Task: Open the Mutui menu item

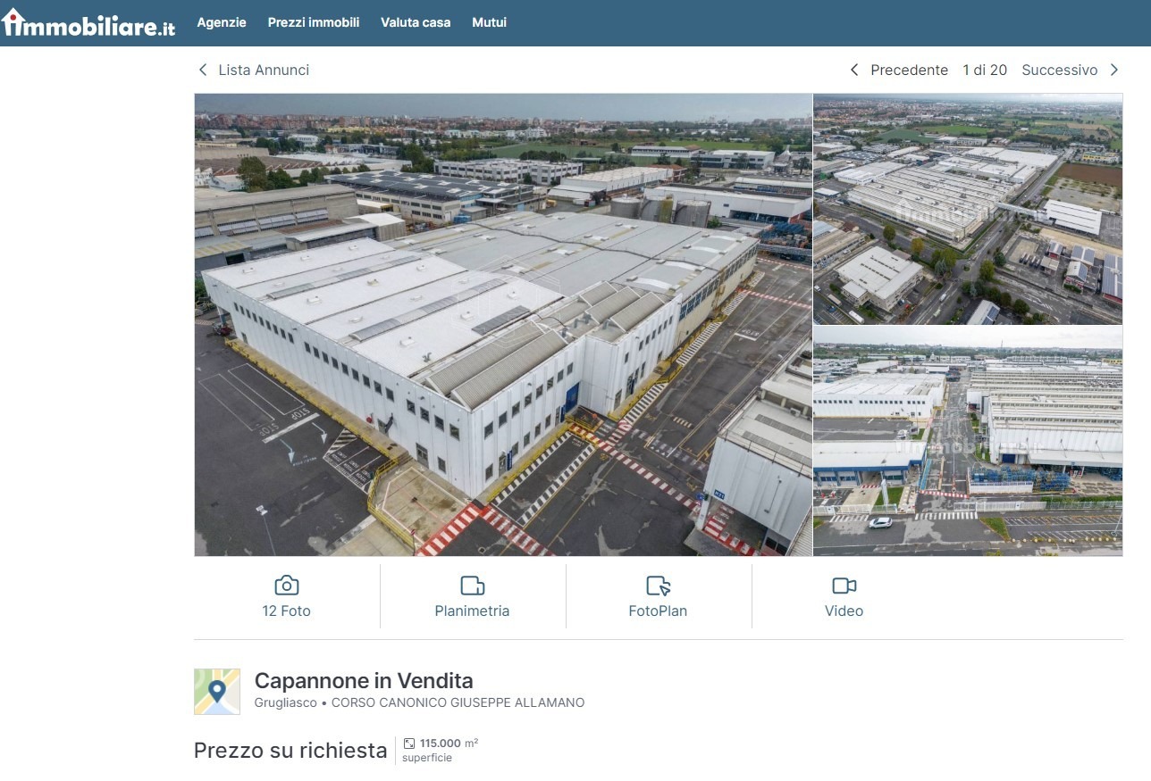Action: (489, 22)
